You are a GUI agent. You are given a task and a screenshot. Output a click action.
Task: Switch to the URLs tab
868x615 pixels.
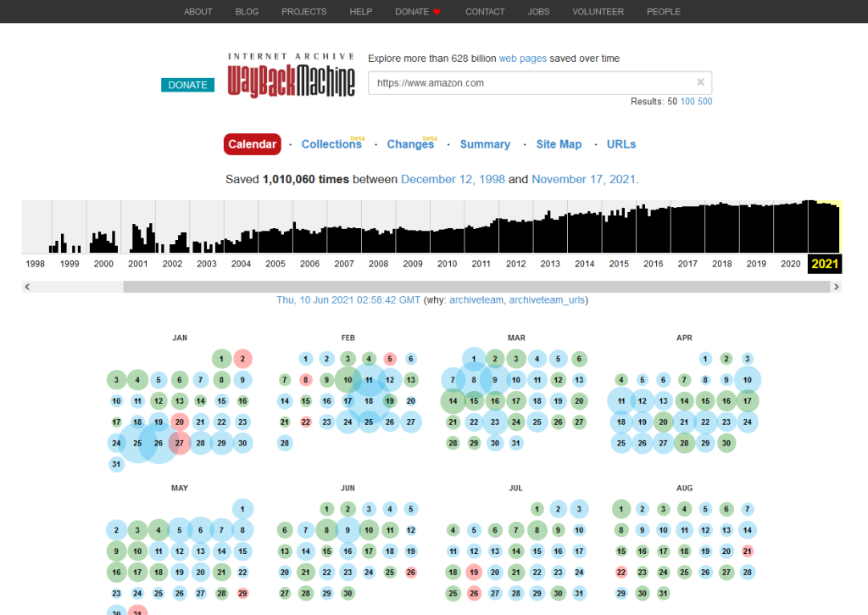(x=621, y=144)
